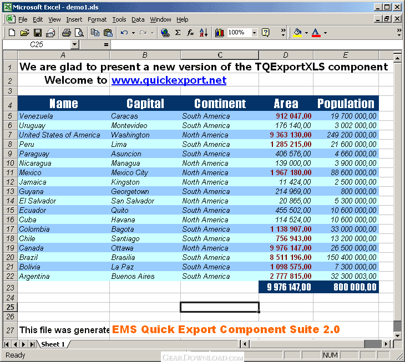Open the Format menu

[x=97, y=19]
